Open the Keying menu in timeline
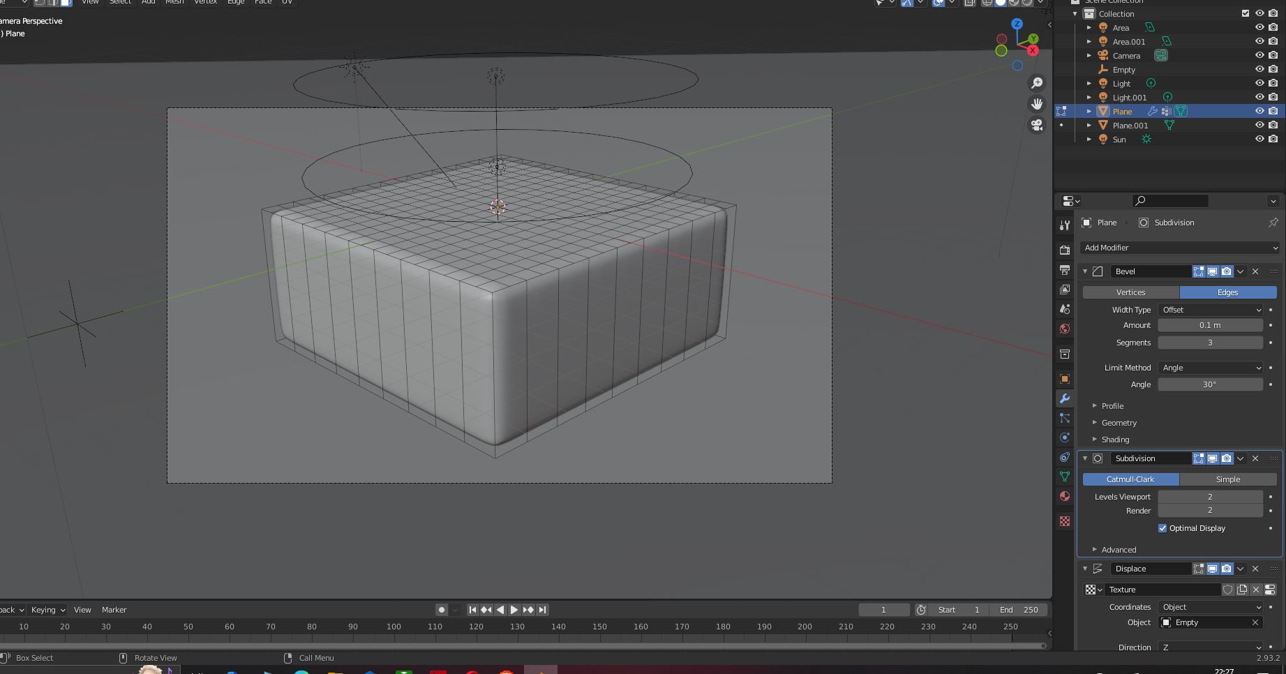This screenshot has width=1286, height=674. (47, 610)
